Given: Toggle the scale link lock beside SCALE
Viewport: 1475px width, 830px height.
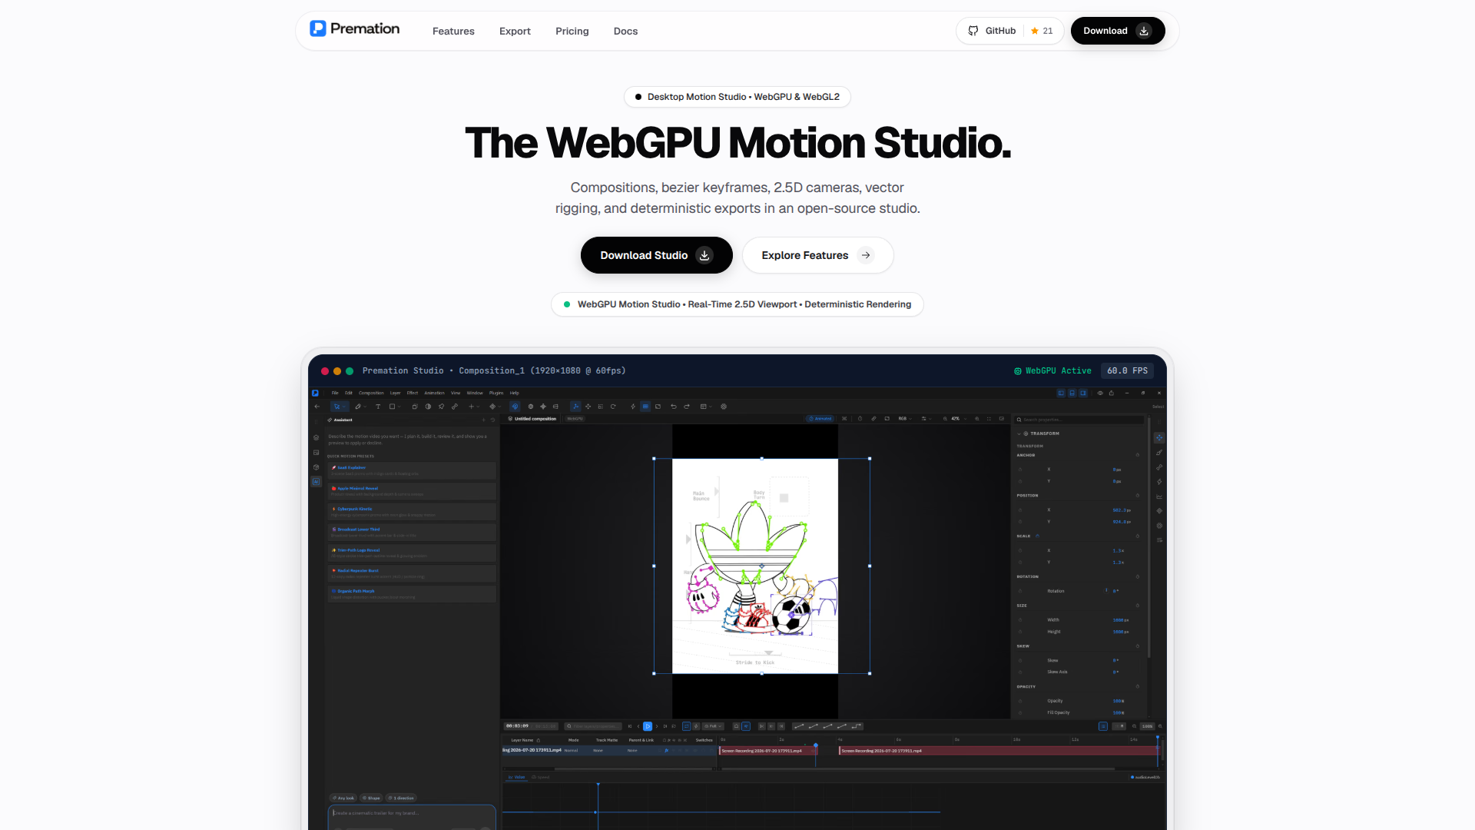Looking at the screenshot, I should [x=1037, y=536].
